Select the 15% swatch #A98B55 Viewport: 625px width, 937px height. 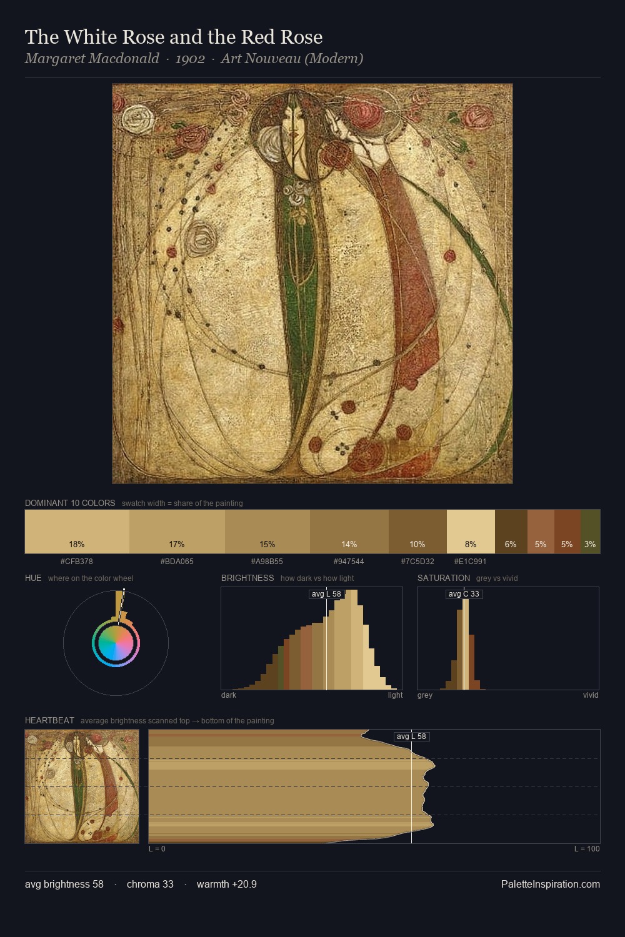[267, 532]
